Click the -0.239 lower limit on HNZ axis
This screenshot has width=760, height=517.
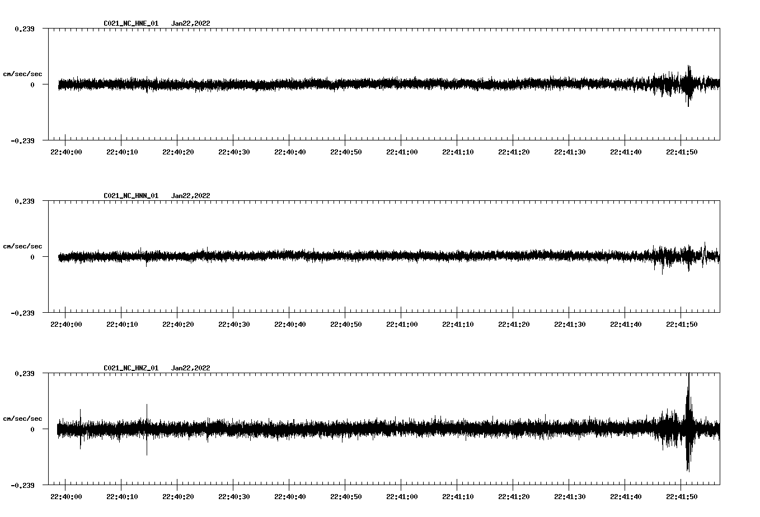pyautogui.click(x=22, y=485)
